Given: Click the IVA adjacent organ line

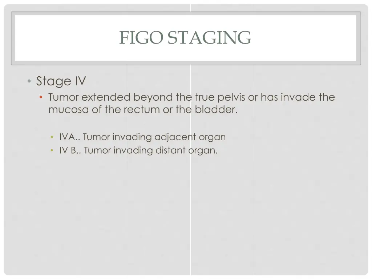Looking at the screenshot, I should (142, 137).
